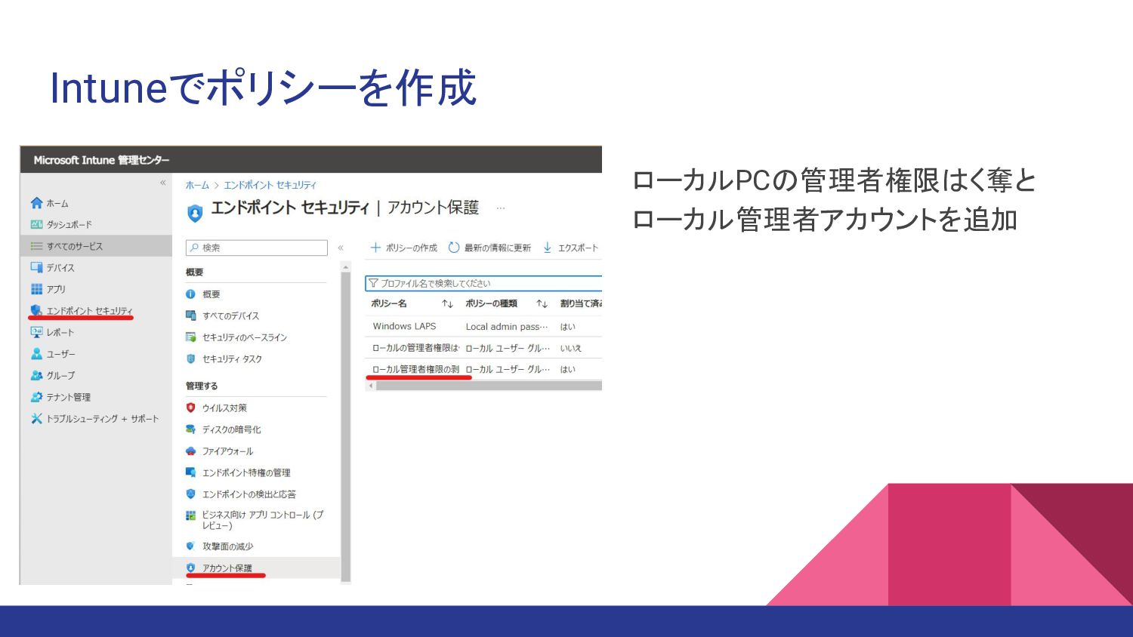The image size is (1133, 637).
Task: Click ディスクの暗号化 in the submenu
Action: click(x=231, y=429)
